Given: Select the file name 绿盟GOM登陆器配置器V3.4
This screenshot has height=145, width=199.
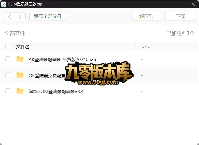Looking at the screenshot, I should (x=56, y=91).
